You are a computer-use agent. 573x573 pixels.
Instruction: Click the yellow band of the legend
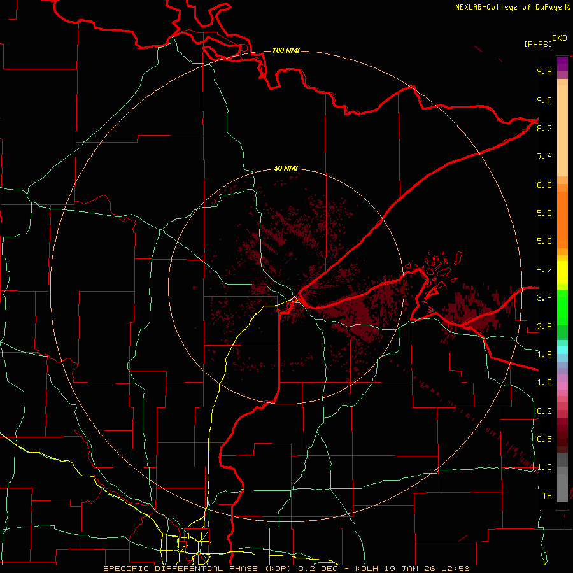[562, 272]
